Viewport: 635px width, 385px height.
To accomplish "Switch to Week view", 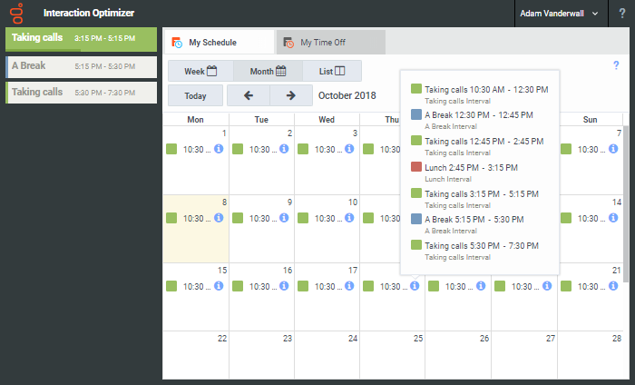I will (200, 71).
